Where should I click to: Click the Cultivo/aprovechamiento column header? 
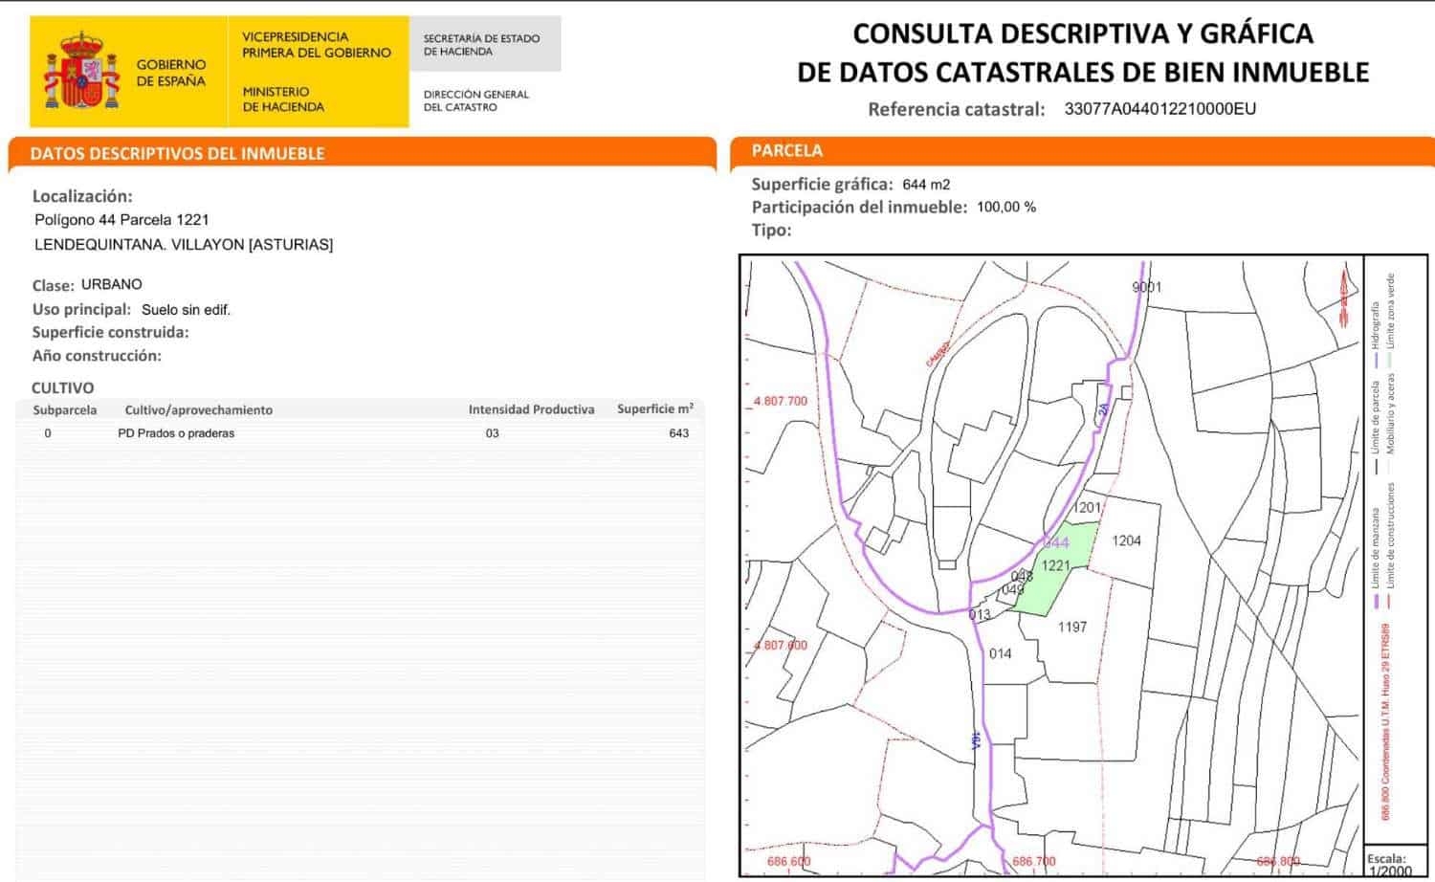click(x=198, y=409)
